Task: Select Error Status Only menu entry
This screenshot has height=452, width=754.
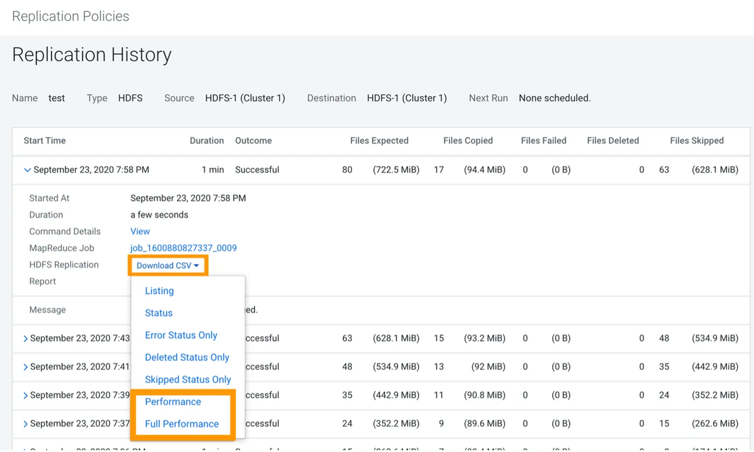Action: [x=181, y=335]
